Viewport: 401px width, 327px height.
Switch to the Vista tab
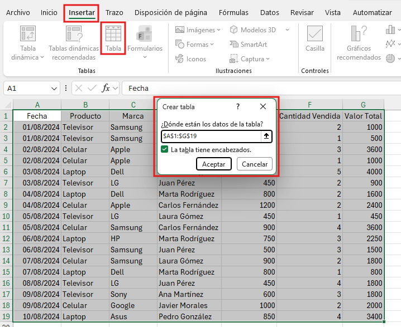point(332,12)
